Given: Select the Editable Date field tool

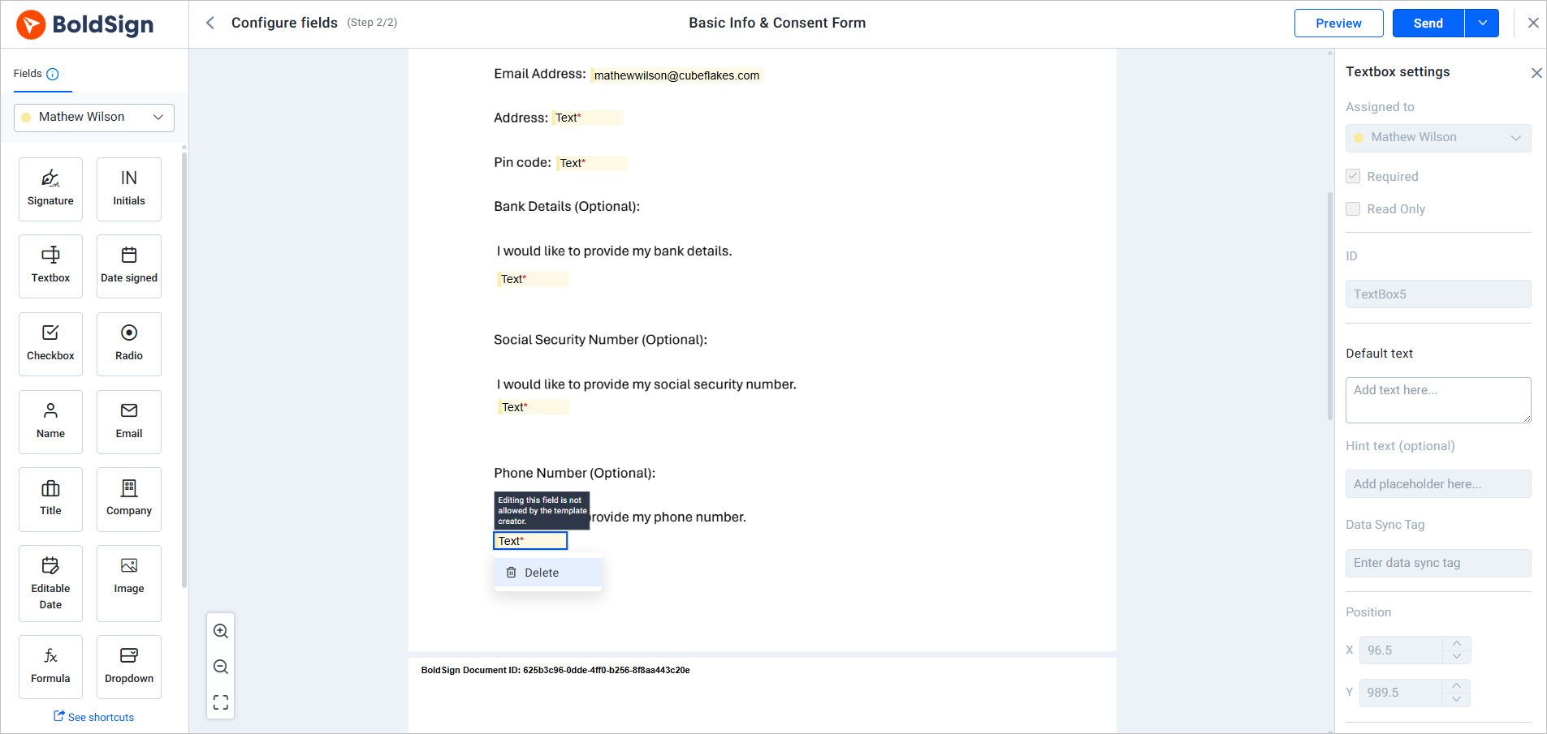Looking at the screenshot, I should [x=50, y=584].
